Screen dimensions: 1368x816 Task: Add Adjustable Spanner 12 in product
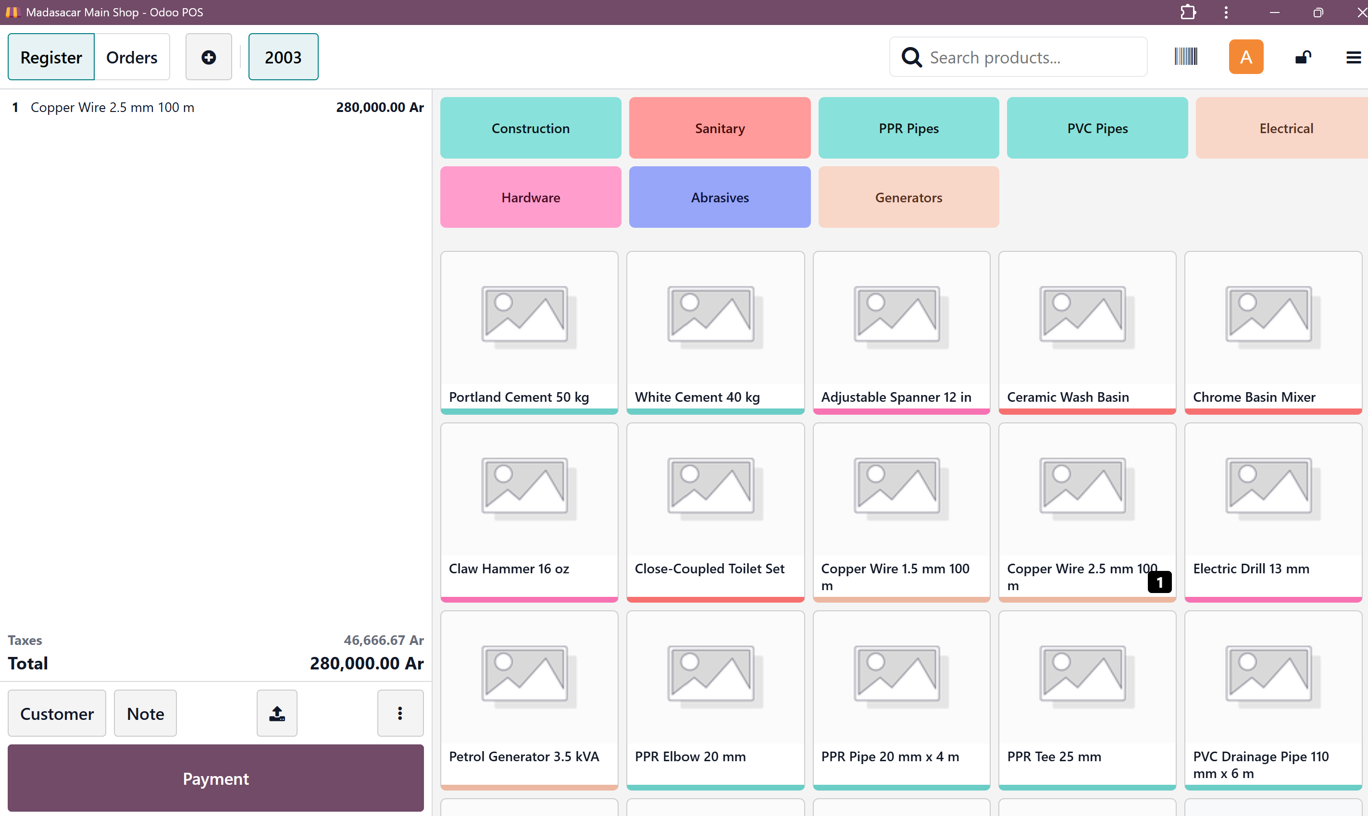[x=901, y=333]
